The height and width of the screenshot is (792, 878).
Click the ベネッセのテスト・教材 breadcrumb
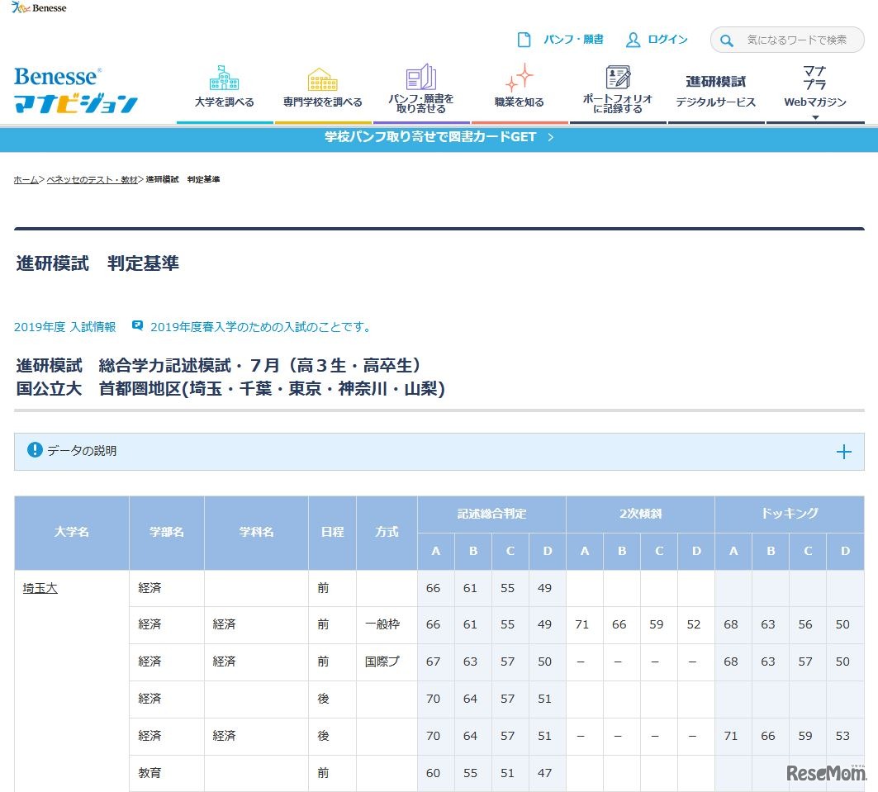pyautogui.click(x=93, y=179)
